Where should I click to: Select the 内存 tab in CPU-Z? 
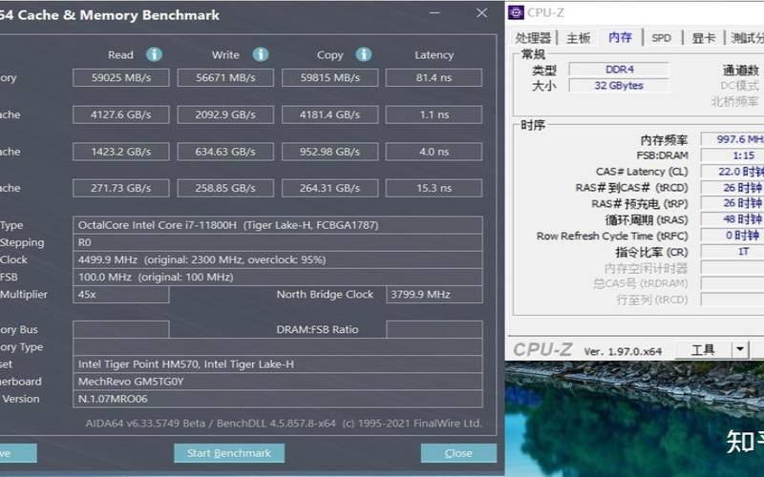click(x=620, y=37)
